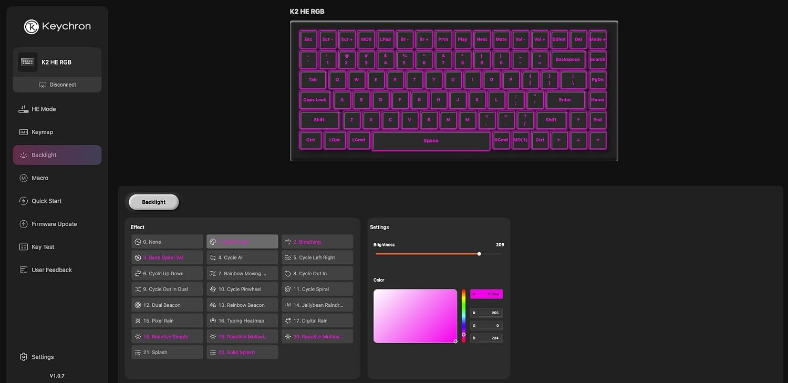Select the None effect icon
Viewport: 788px width, 383px height.
tap(138, 242)
